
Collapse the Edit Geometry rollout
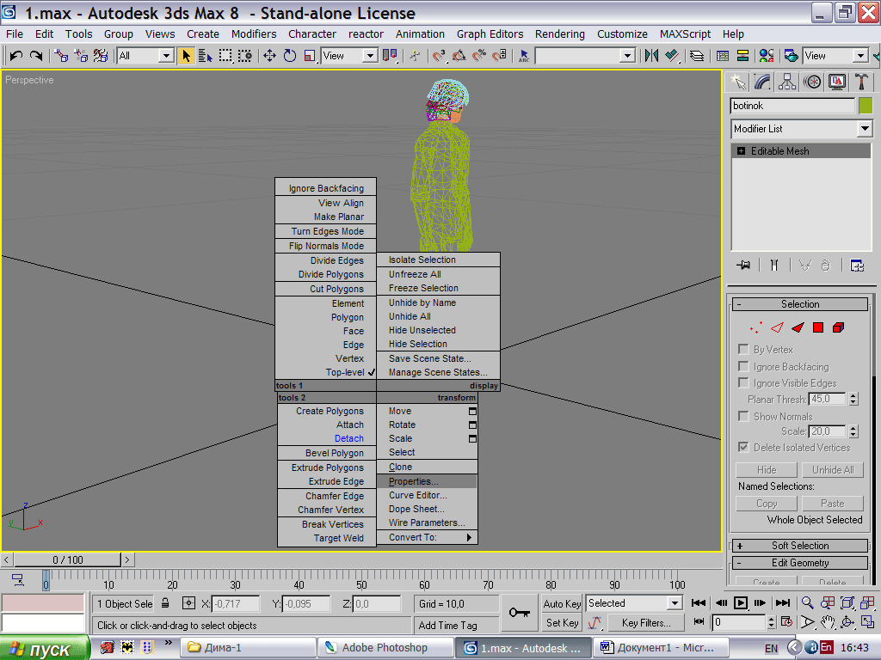click(800, 563)
